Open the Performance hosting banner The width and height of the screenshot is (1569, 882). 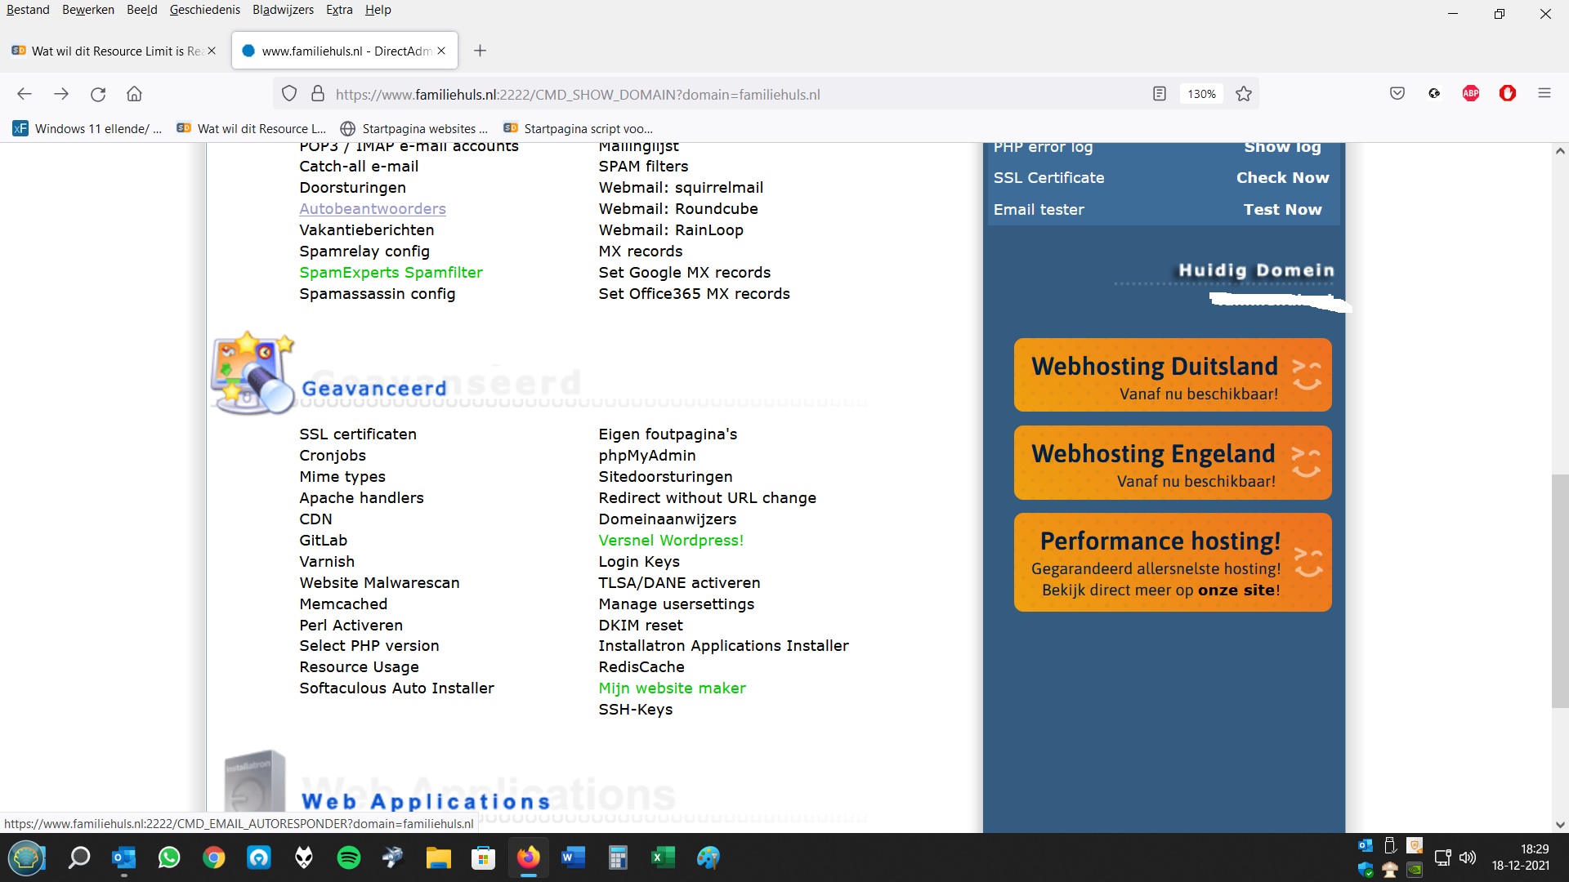coord(1173,562)
